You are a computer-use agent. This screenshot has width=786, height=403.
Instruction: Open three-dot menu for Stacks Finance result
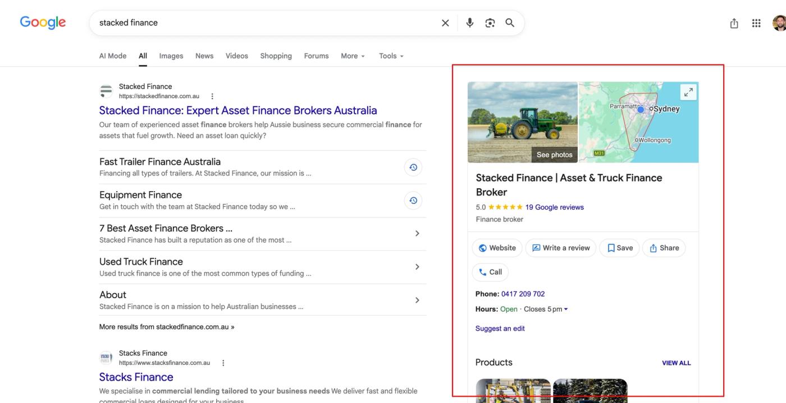(x=223, y=363)
